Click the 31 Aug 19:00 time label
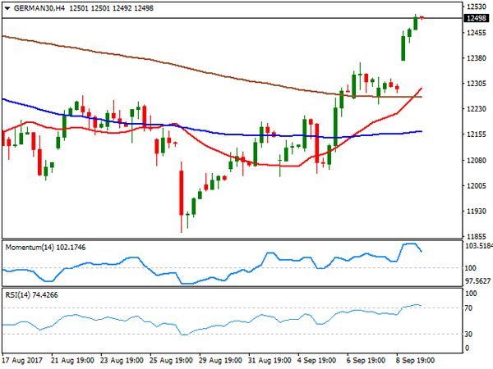The height and width of the screenshot is (369, 493). point(270,360)
